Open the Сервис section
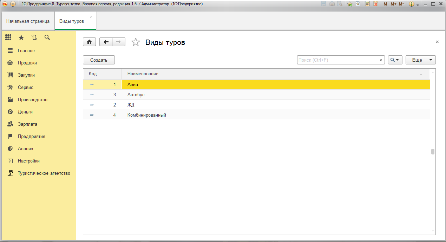The image size is (446, 242). click(26, 87)
